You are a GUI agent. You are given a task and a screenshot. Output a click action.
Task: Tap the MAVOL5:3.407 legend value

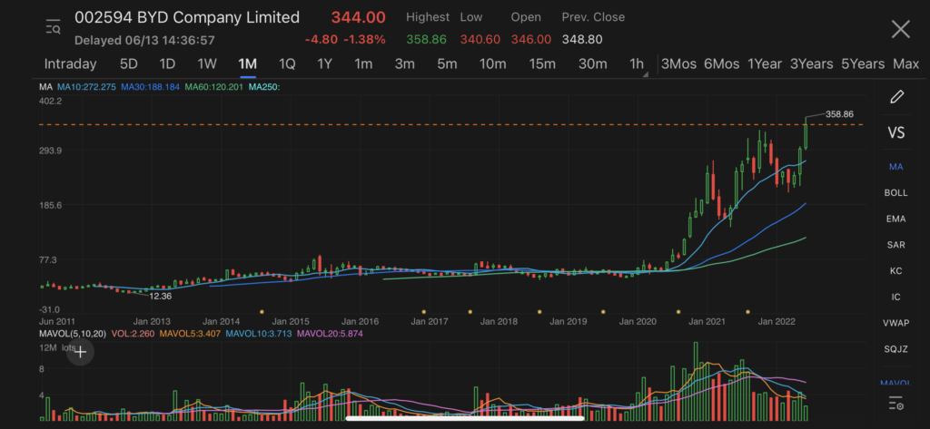(191, 334)
